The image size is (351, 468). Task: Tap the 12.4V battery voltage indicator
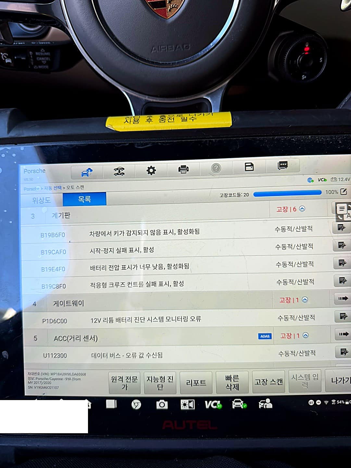340,179
